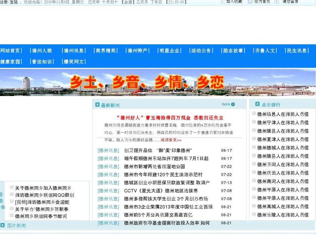Image resolution: width=316 pixels, height=235 pixels.
Task: Open headline about 曹玉梅拾得四万现金
Action: pyautogui.click(x=170, y=118)
